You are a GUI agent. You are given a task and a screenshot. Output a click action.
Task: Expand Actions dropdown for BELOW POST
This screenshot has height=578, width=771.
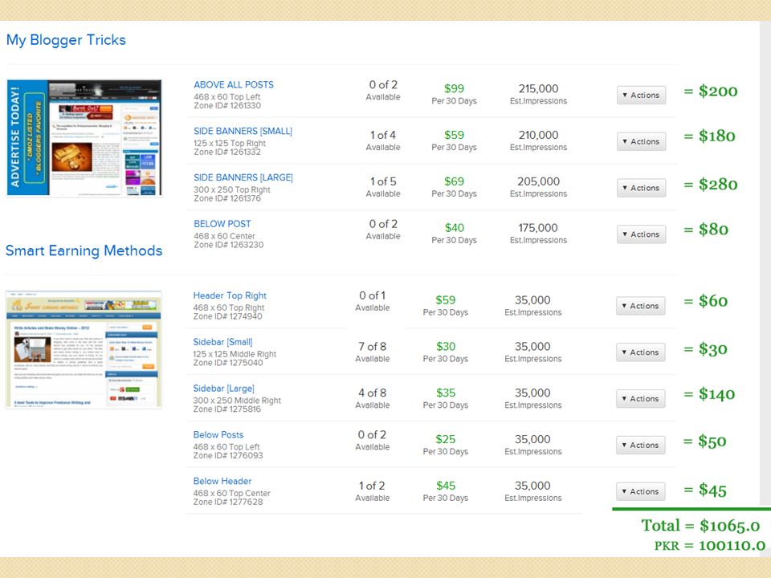point(641,234)
